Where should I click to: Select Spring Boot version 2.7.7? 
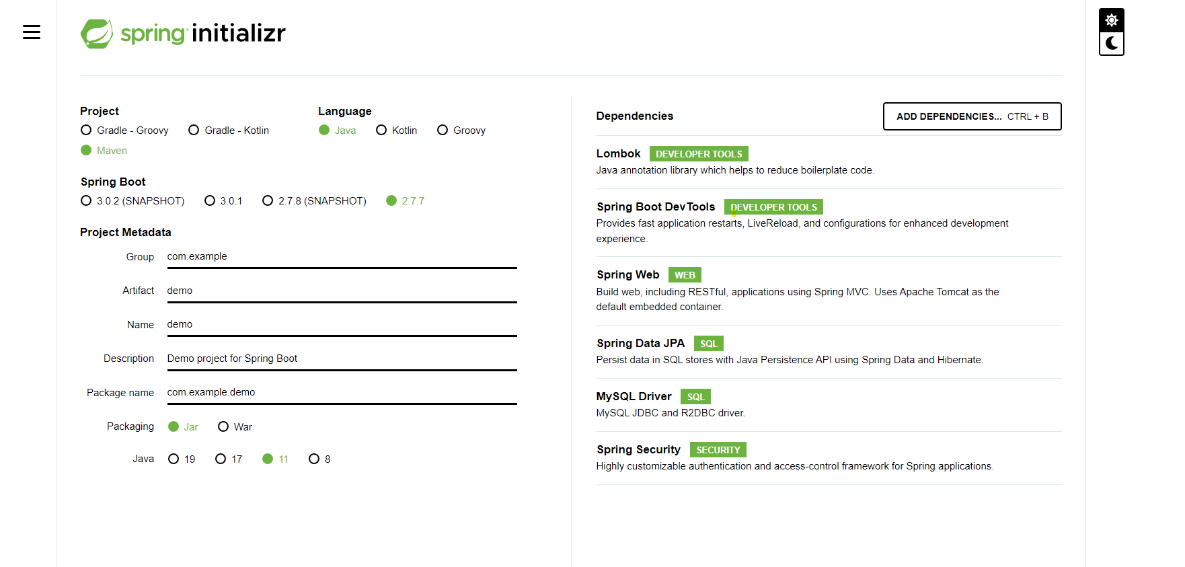point(406,200)
